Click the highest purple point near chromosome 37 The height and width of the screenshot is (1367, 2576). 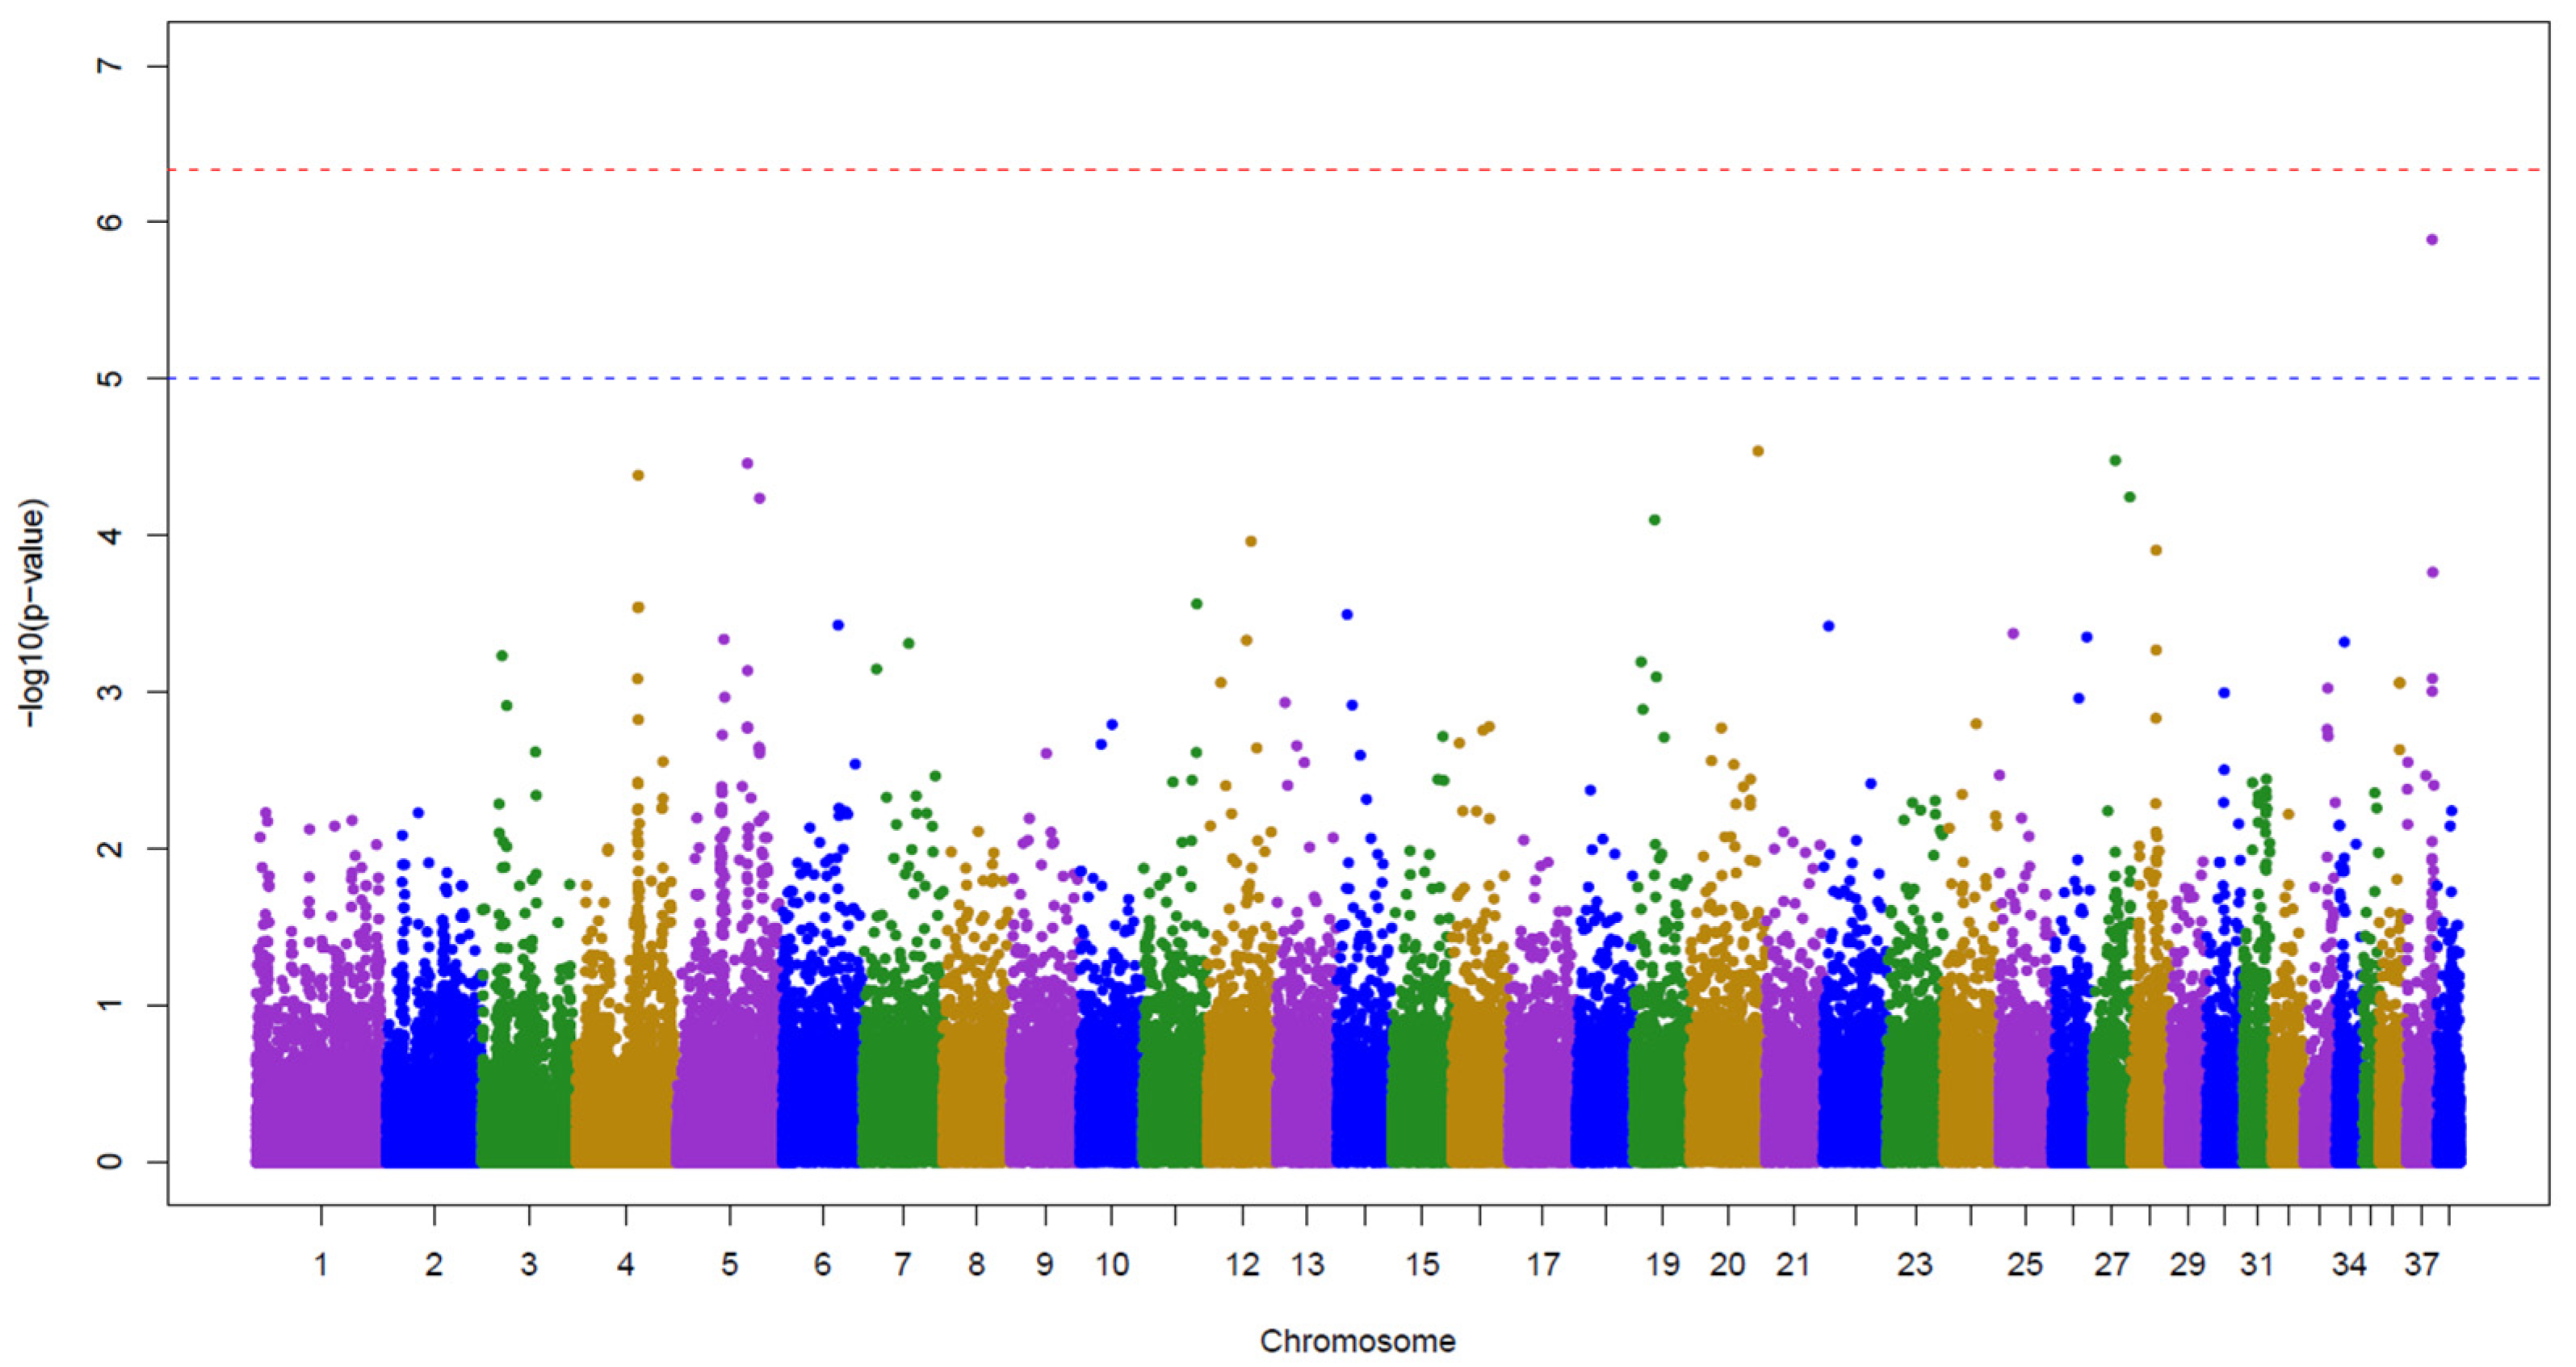(x=2432, y=239)
